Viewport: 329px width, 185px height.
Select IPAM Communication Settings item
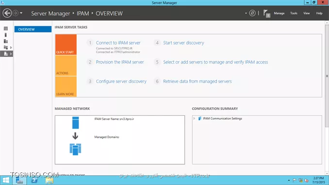(x=222, y=118)
